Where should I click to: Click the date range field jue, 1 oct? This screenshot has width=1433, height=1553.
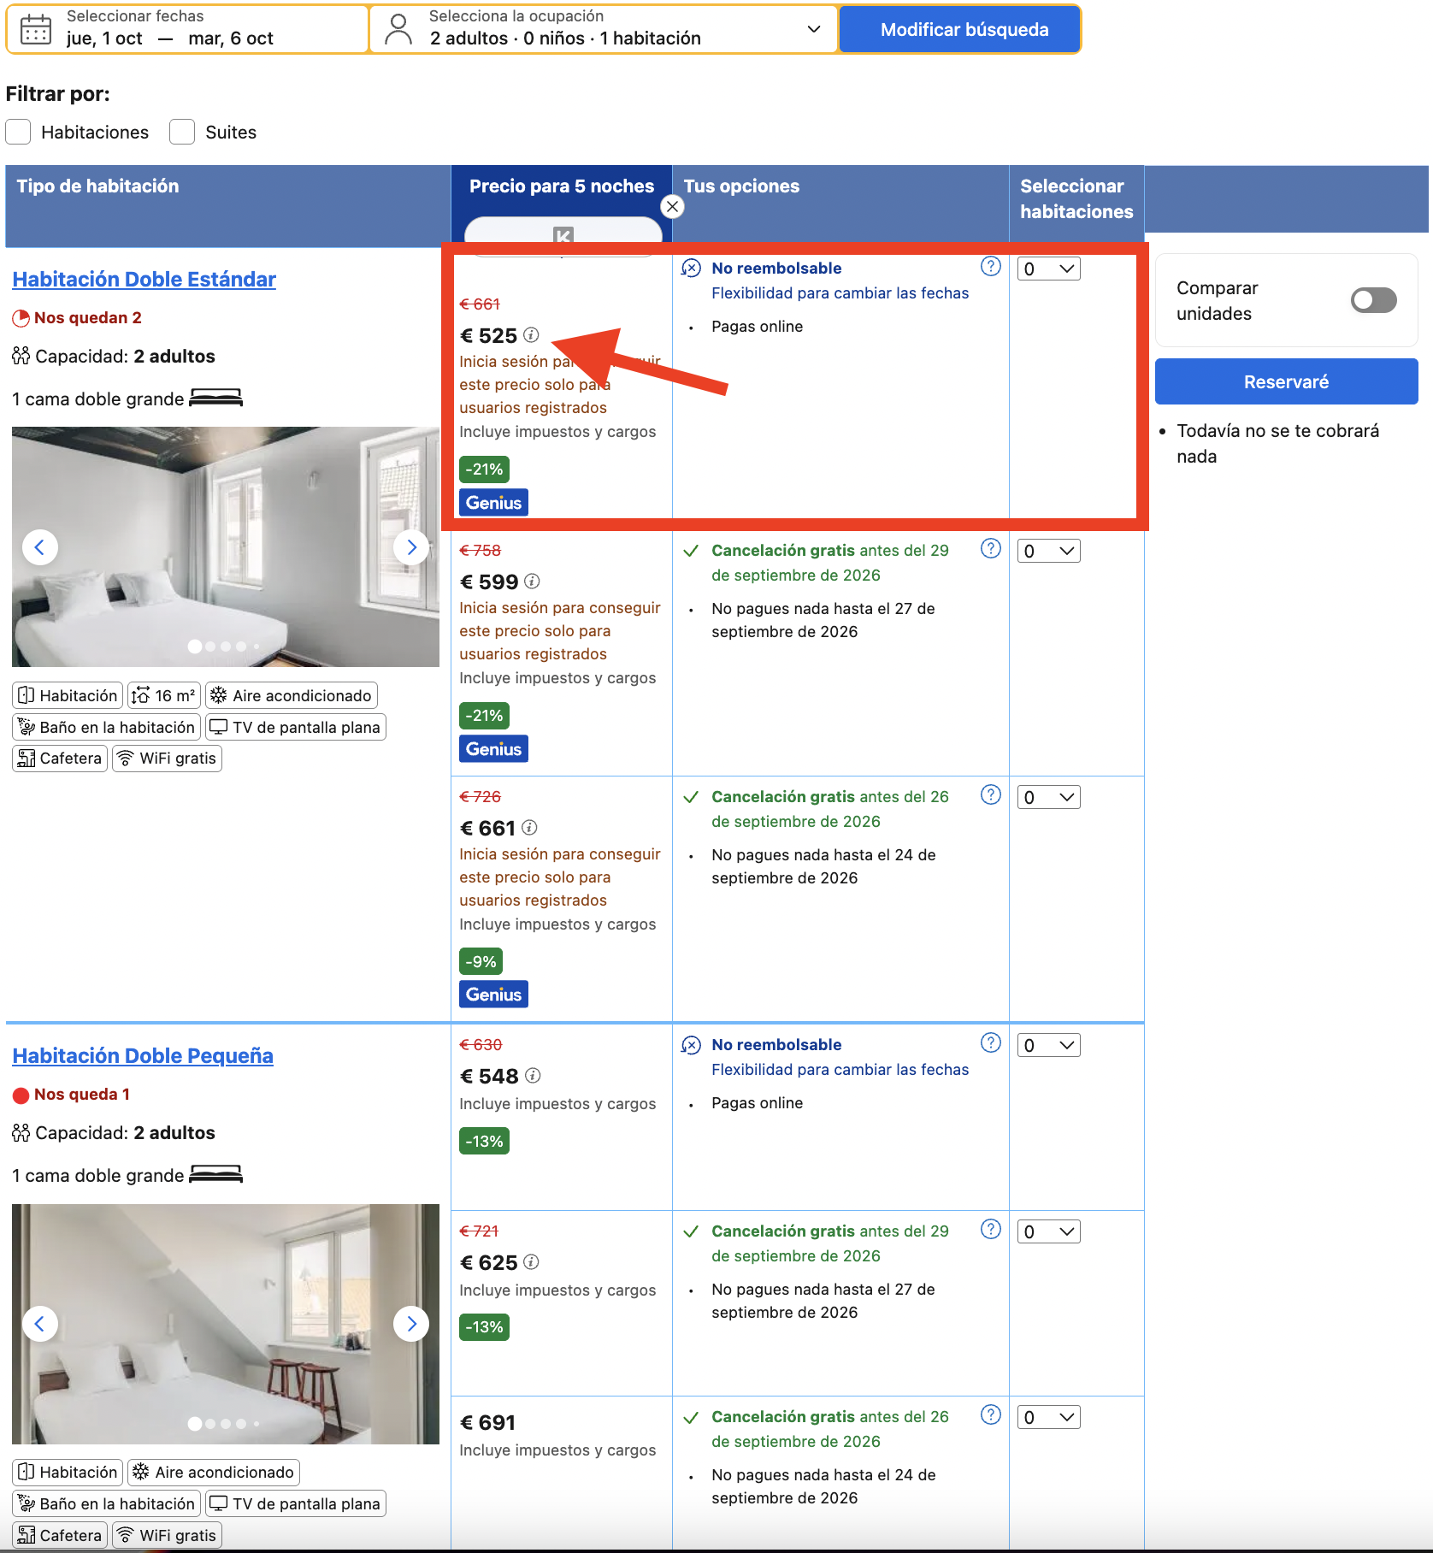(x=187, y=29)
